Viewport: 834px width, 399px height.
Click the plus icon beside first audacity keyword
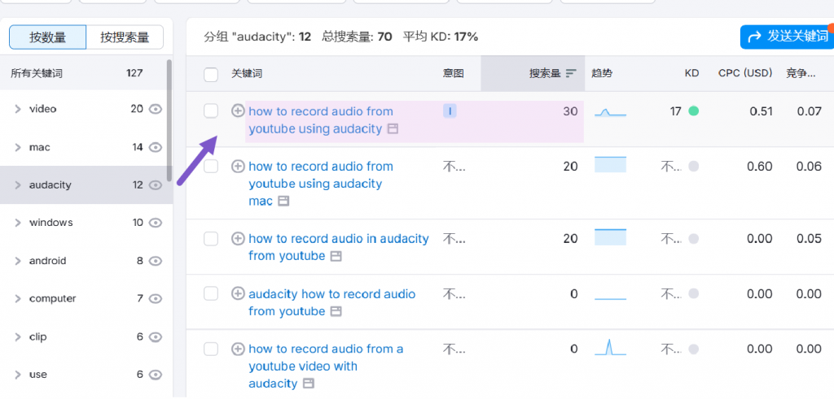click(x=239, y=111)
